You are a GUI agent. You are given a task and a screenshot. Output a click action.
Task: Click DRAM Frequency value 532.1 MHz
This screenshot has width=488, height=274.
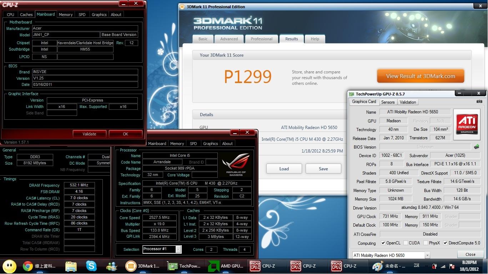(79, 185)
